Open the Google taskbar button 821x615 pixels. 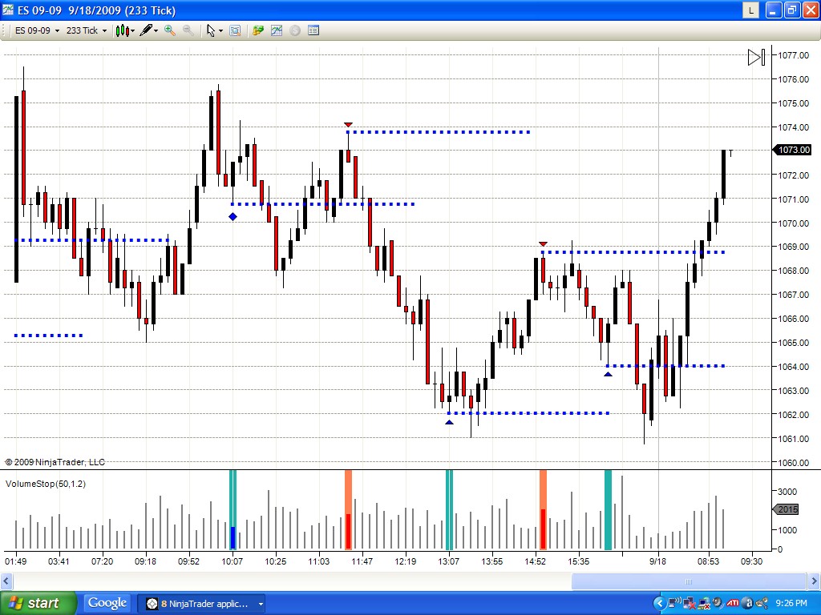tap(107, 604)
